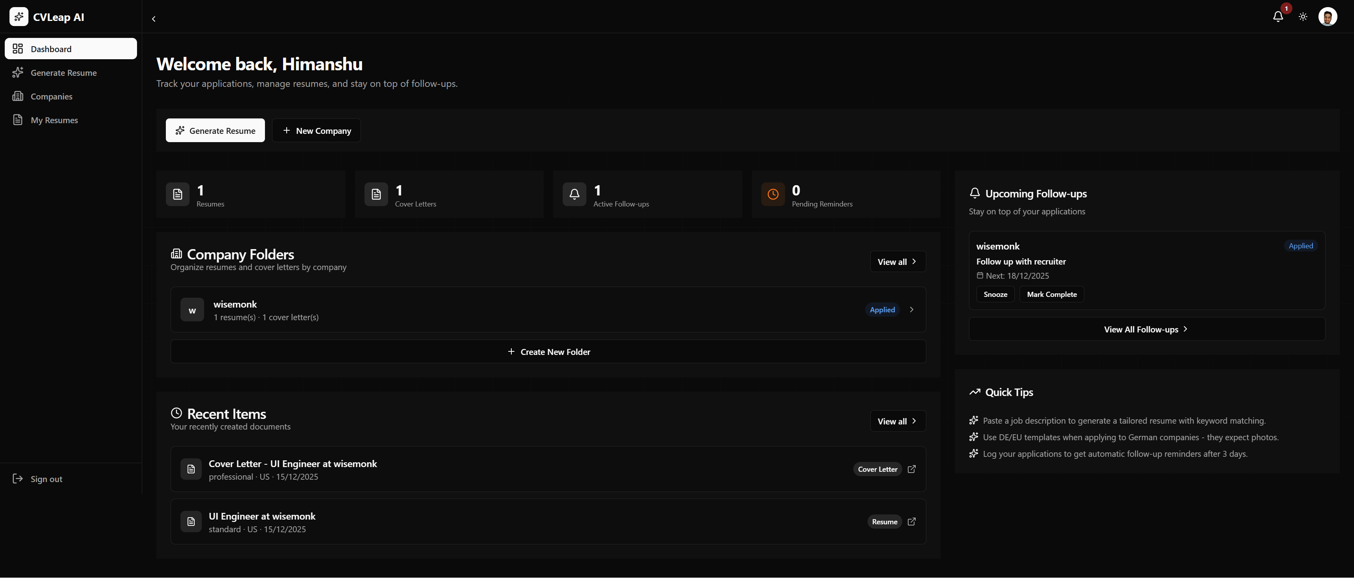This screenshot has width=1354, height=578.
Task: Click View All Follow-ups
Action: pyautogui.click(x=1147, y=329)
